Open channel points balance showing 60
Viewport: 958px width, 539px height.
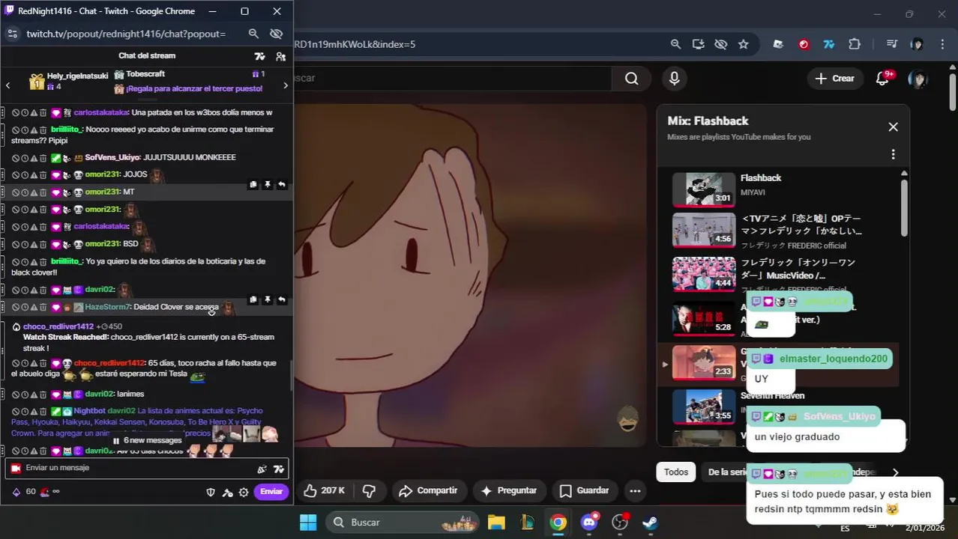pyautogui.click(x=24, y=492)
